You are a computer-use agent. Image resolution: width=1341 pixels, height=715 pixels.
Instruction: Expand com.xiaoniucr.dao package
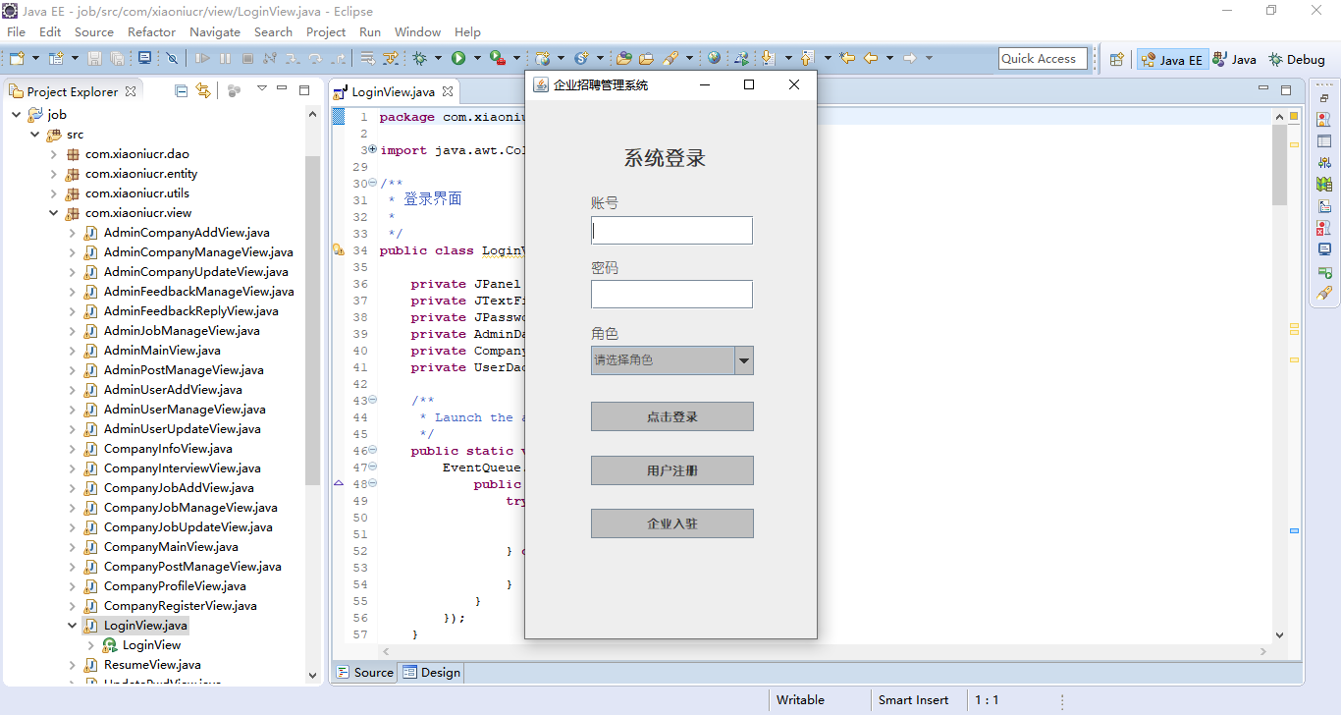pyautogui.click(x=53, y=154)
